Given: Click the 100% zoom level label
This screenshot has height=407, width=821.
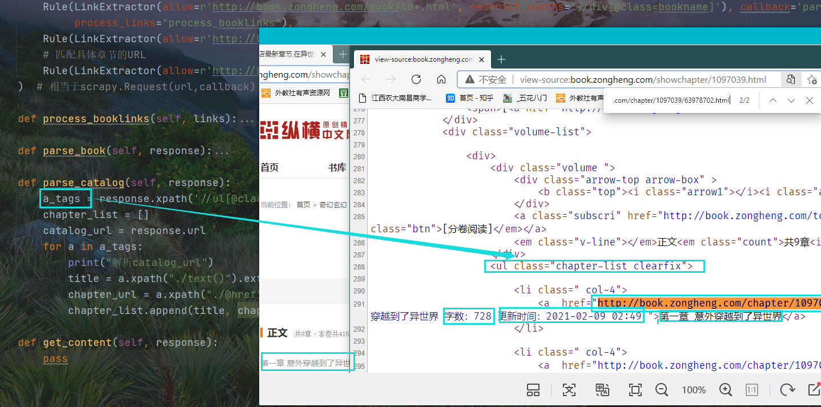Looking at the screenshot, I should pos(694,390).
